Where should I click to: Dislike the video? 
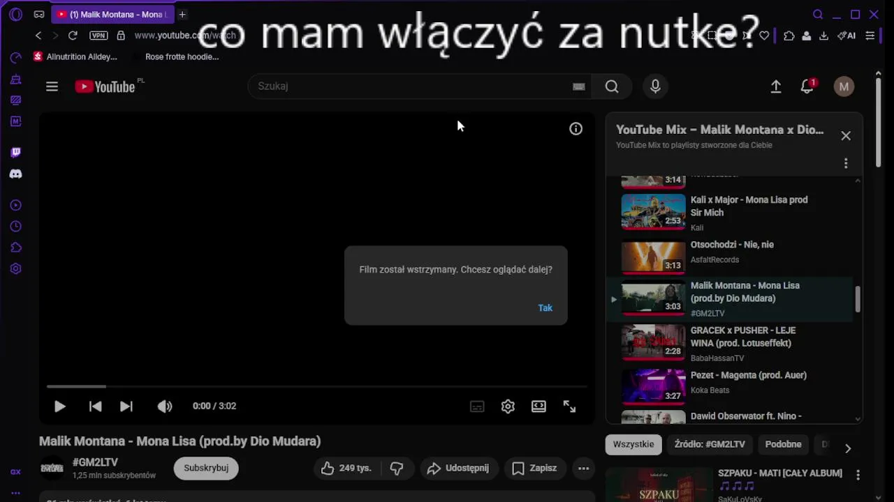pos(397,469)
